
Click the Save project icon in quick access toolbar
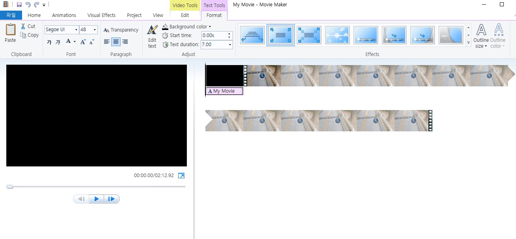[x=19, y=5]
